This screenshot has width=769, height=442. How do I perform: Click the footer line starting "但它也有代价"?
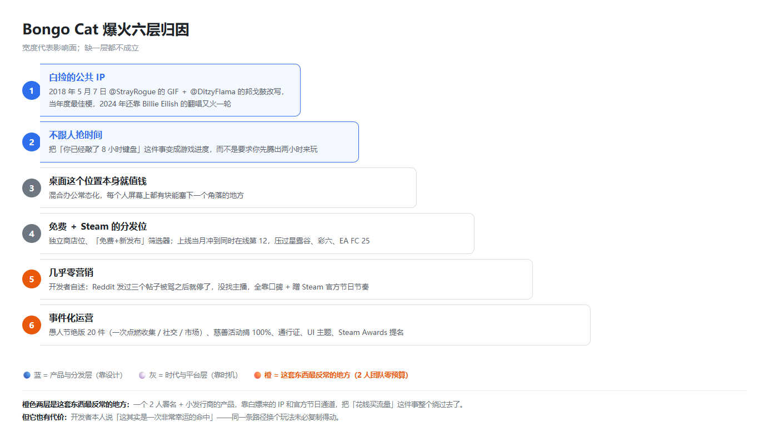click(x=181, y=417)
